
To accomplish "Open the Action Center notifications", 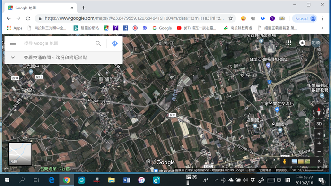I will pyautogui.click(x=322, y=180).
